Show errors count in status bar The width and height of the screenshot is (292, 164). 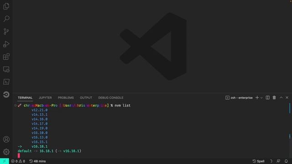pos(14,161)
